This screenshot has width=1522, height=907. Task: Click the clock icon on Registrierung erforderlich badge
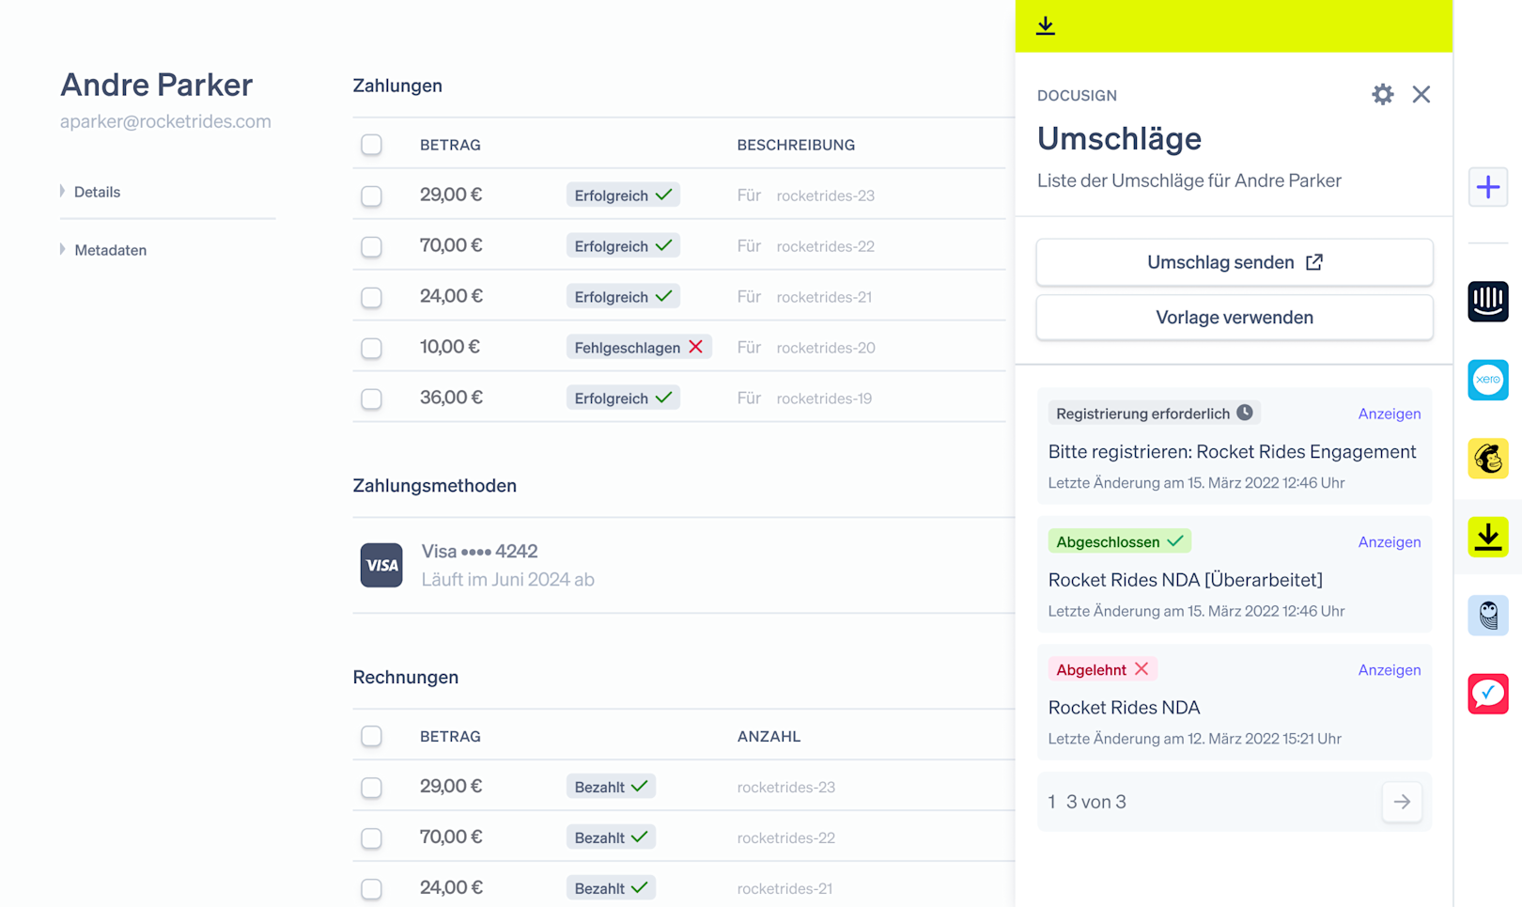pos(1245,413)
